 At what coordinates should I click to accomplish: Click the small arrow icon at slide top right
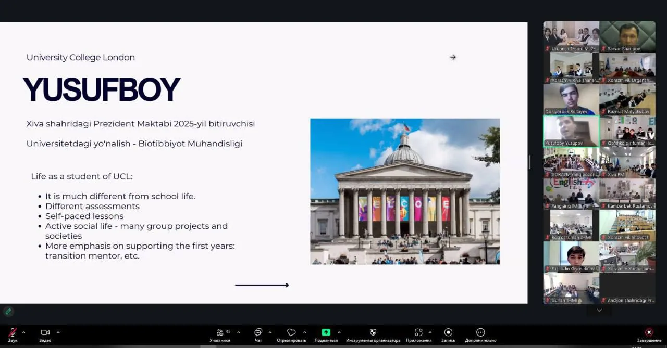click(x=453, y=57)
